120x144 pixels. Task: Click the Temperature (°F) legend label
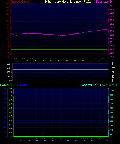(91, 85)
